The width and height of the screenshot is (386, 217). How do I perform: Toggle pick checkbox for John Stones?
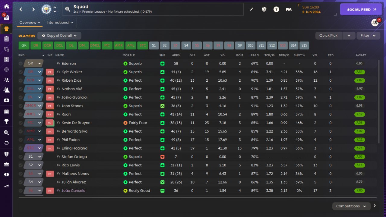(x=21, y=106)
